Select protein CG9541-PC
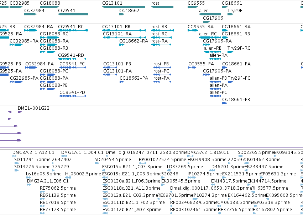The width and height of the screenshot is (303, 215). coord(72,64)
